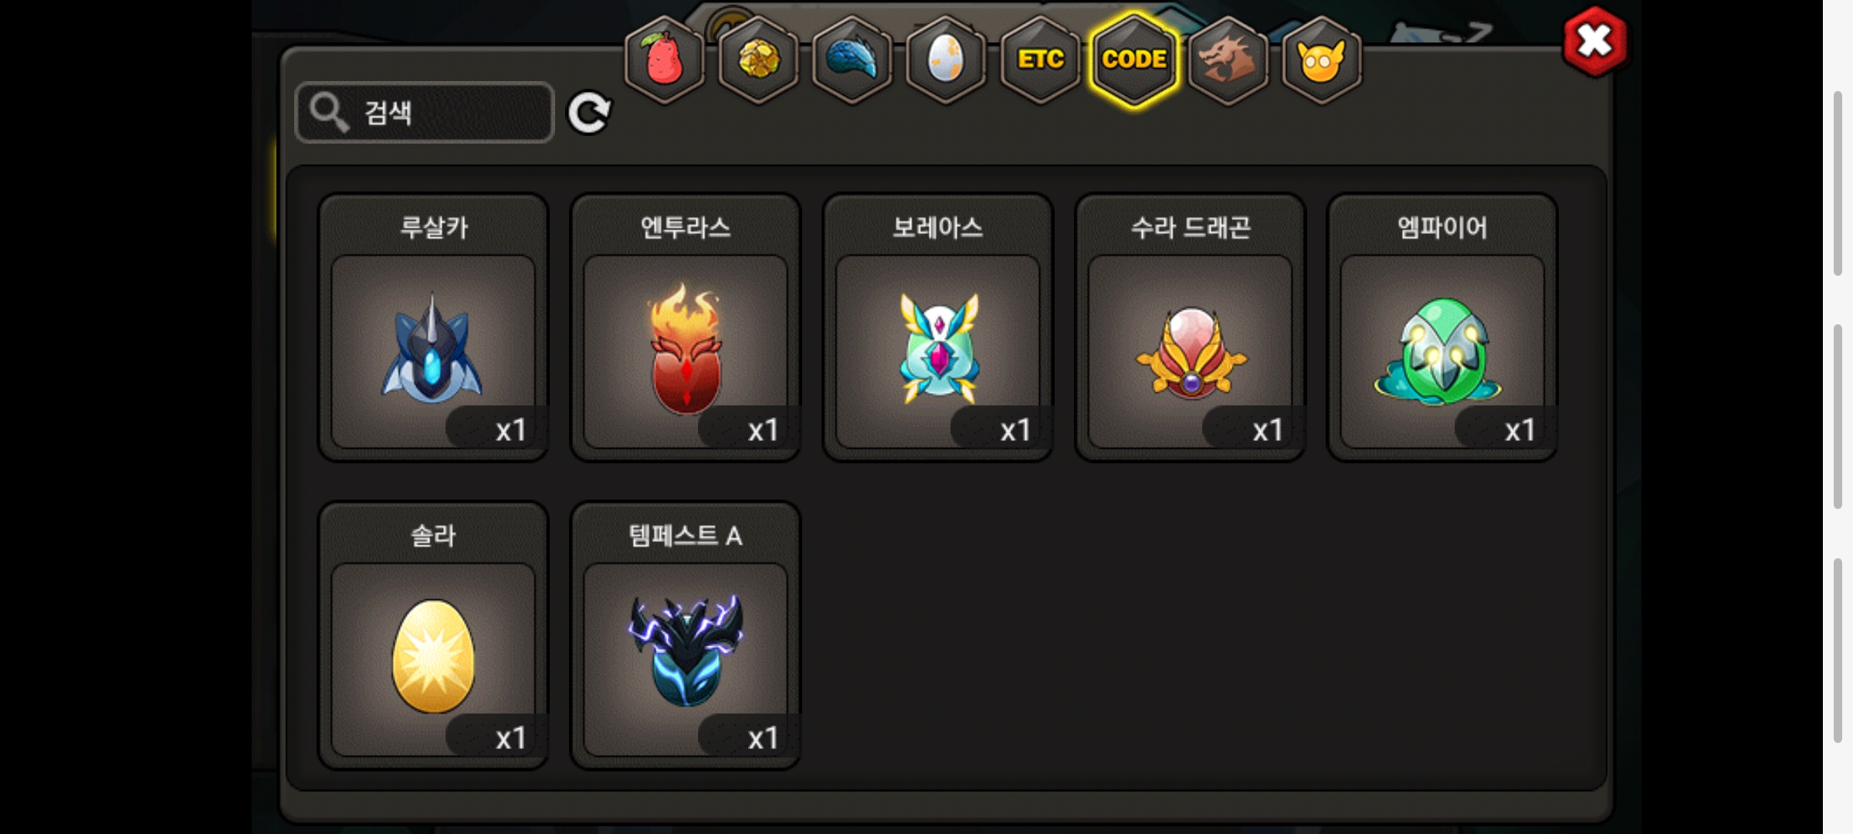Open the brown dragon head tab
Screen dimensions: 1853x834
click(x=1228, y=59)
